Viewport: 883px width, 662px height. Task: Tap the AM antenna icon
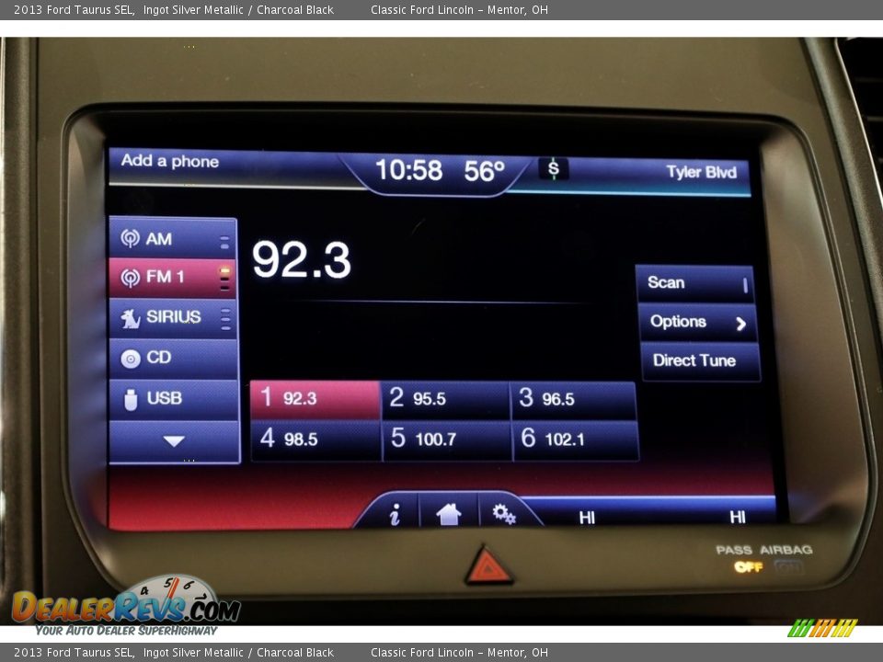(131, 239)
